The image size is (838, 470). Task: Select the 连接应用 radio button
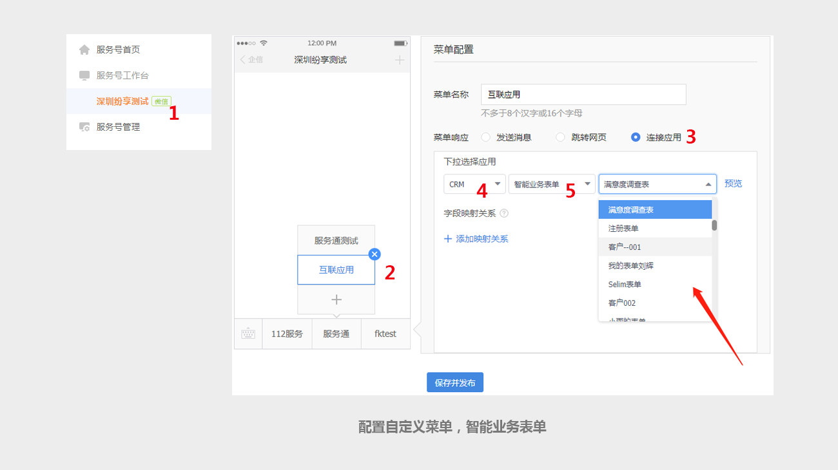click(x=636, y=137)
